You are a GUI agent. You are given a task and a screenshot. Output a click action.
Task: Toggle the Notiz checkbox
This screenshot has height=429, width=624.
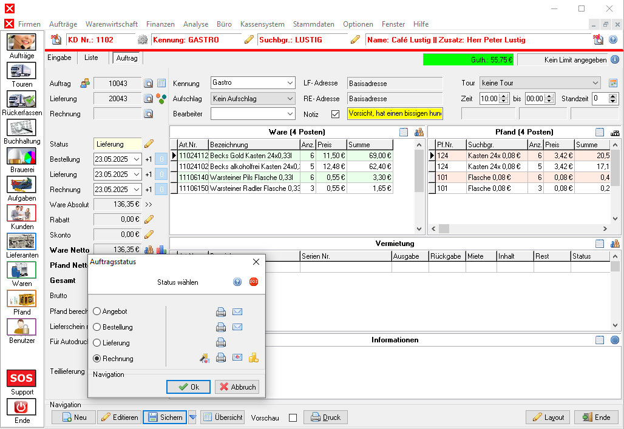pos(335,114)
